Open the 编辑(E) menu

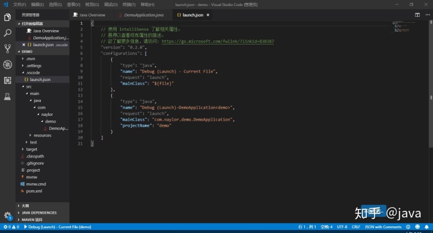coord(37,5)
